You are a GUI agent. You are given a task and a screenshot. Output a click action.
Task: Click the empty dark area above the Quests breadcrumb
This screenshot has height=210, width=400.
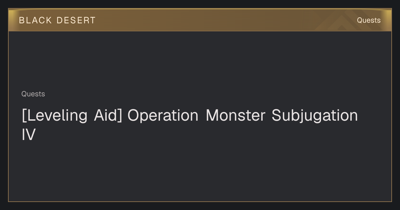click(x=200, y=60)
